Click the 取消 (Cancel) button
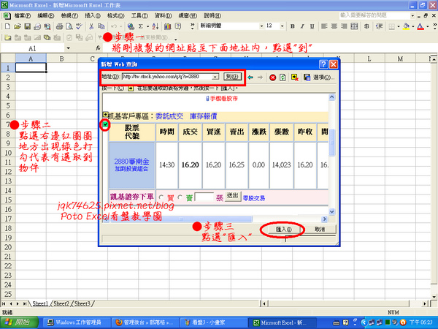The image size is (438, 329). pyautogui.click(x=320, y=230)
